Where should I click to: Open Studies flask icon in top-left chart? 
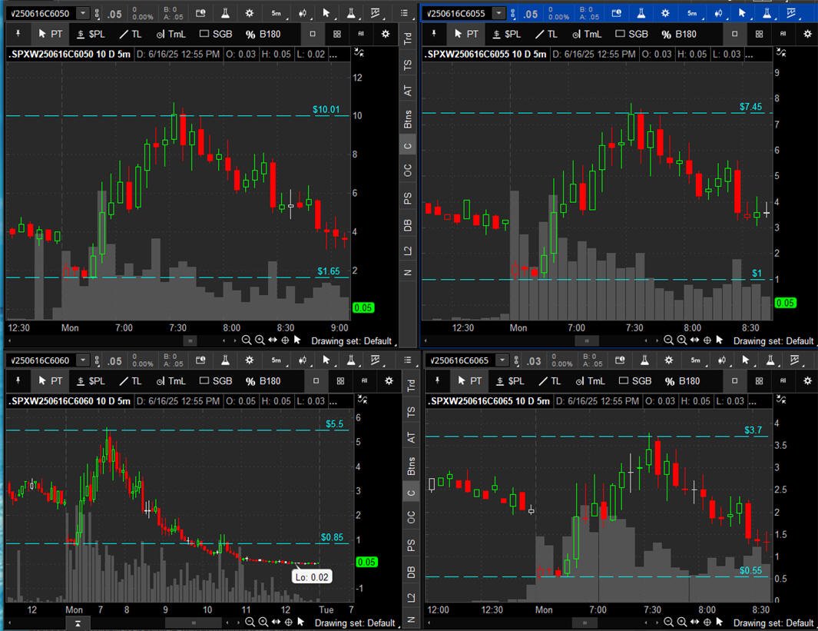tap(223, 14)
